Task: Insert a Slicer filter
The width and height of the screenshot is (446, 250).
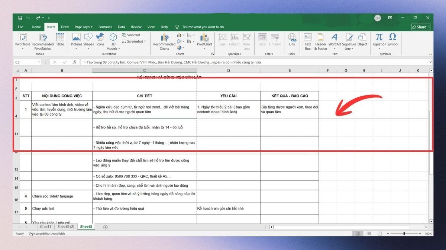Action: coord(262,39)
